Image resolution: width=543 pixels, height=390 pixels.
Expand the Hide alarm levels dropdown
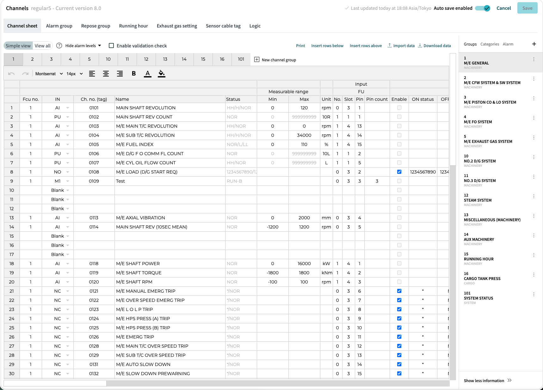click(x=83, y=46)
